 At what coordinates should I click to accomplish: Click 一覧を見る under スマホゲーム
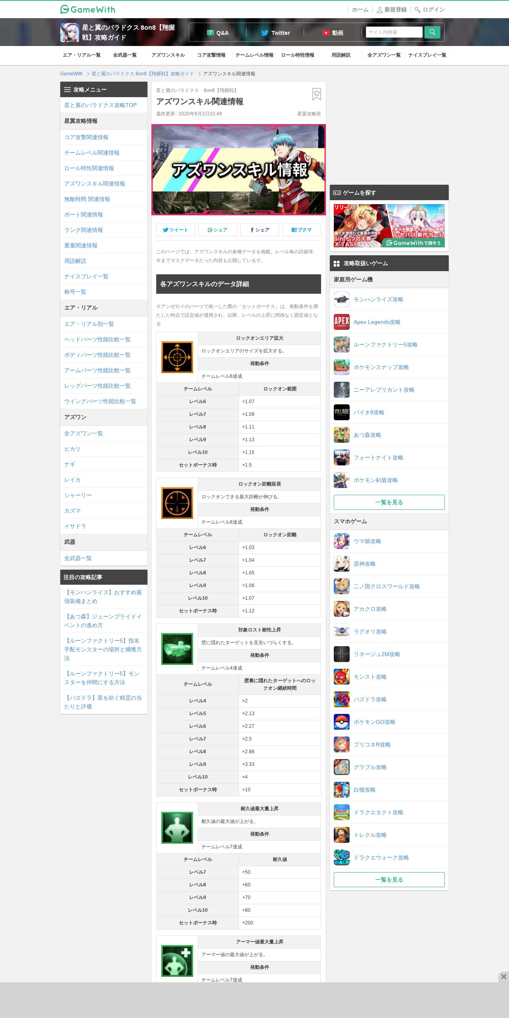point(389,880)
